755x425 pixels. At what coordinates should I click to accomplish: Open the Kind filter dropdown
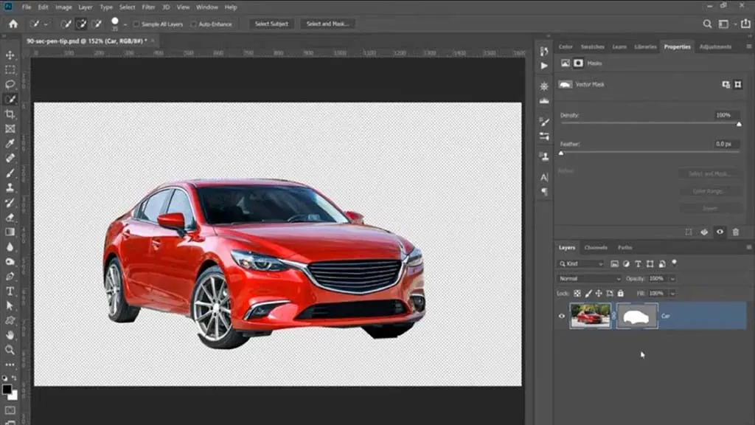pos(581,263)
